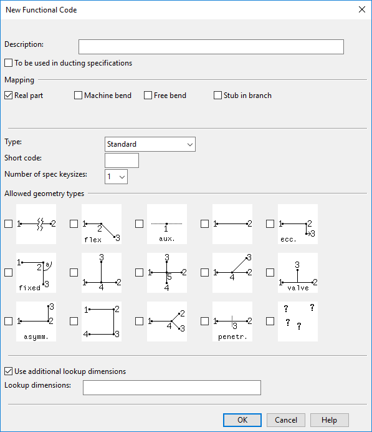This screenshot has height=432, width=372.
Task: Select the broken pipe 1-2 geometry icon
Action: coord(36,224)
